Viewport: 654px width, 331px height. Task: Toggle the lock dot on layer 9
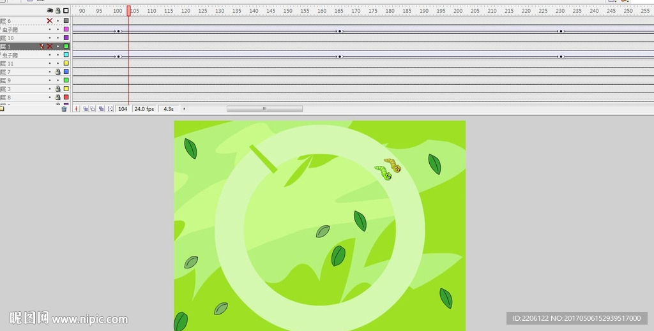[58, 80]
